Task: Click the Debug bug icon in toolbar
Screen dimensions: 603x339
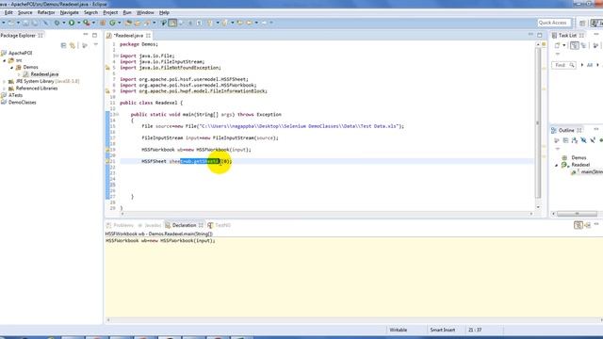Action: 57,23
